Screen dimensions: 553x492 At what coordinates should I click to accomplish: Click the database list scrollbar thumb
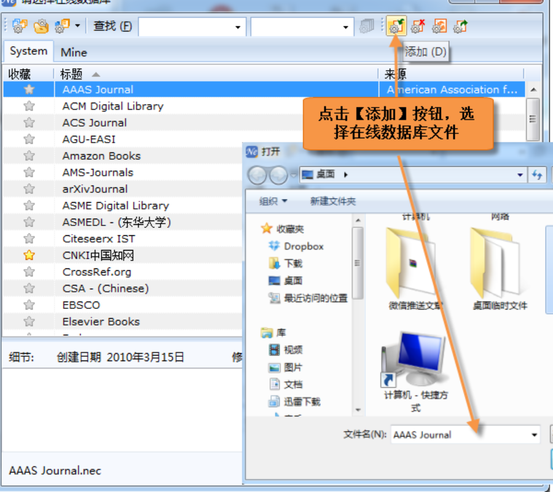(533, 119)
